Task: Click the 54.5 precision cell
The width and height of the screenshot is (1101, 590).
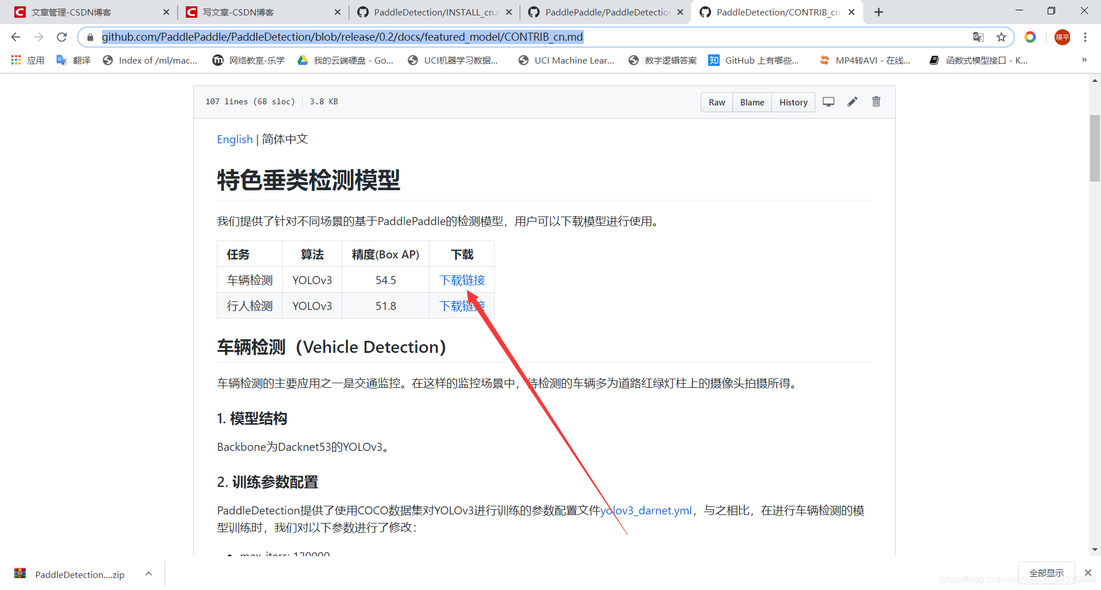Action: coord(386,280)
